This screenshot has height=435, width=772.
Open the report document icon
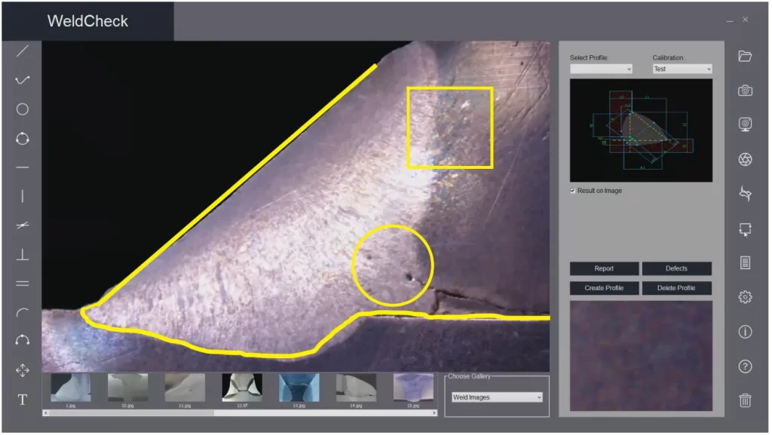click(x=745, y=263)
